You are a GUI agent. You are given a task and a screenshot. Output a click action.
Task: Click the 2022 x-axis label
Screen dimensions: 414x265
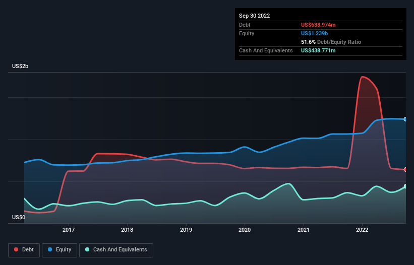362,230
